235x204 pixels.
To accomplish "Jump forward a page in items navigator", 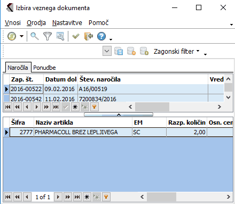I will click(x=67, y=197).
